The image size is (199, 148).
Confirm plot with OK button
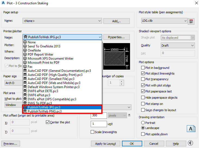132,144
